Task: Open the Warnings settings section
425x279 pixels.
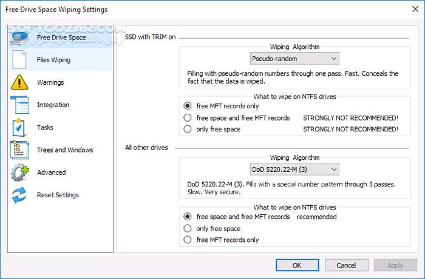Action: coord(50,82)
